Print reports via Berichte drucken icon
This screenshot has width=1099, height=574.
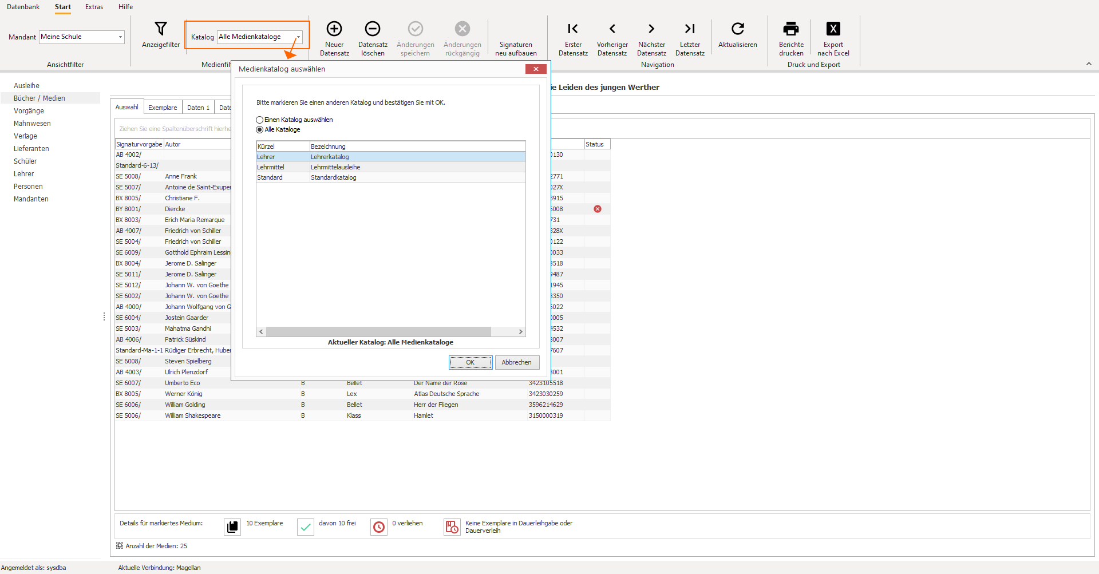coord(791,29)
